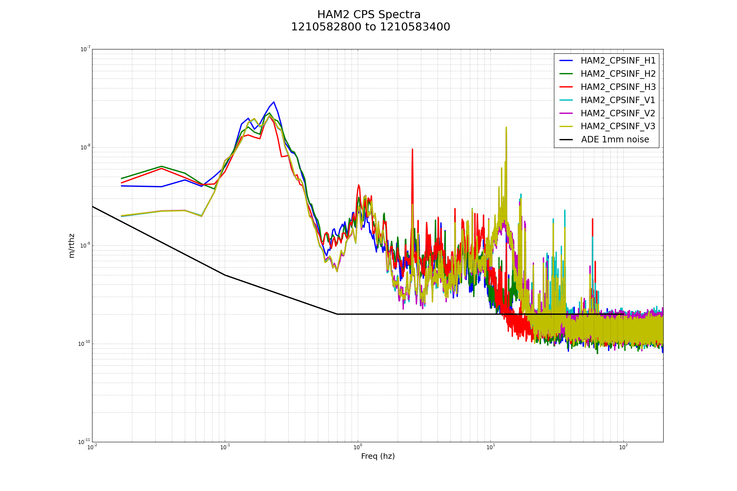This screenshot has height=491, width=737.
Task: Click the HAM2_CPSINF_H2 legend label
Action: coord(618,74)
